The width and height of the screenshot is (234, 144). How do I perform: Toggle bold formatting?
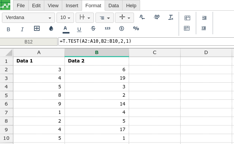pos(8,29)
